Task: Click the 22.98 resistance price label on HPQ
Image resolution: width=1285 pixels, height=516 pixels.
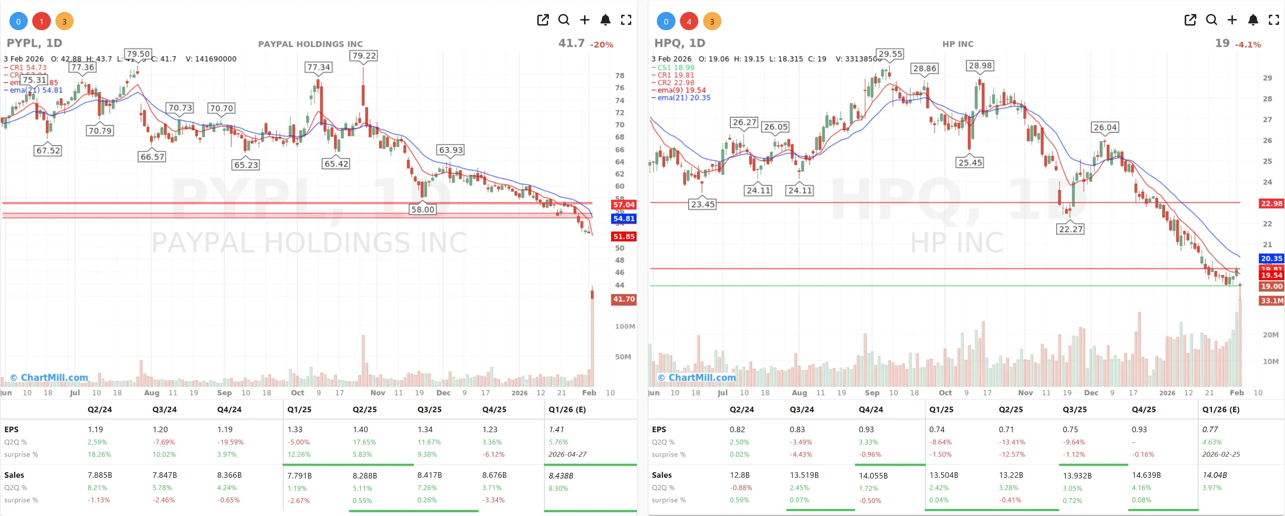Action: point(1272,203)
